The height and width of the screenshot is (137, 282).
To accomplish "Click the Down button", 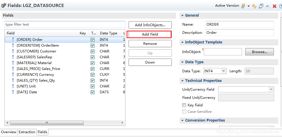I will coord(150,62).
